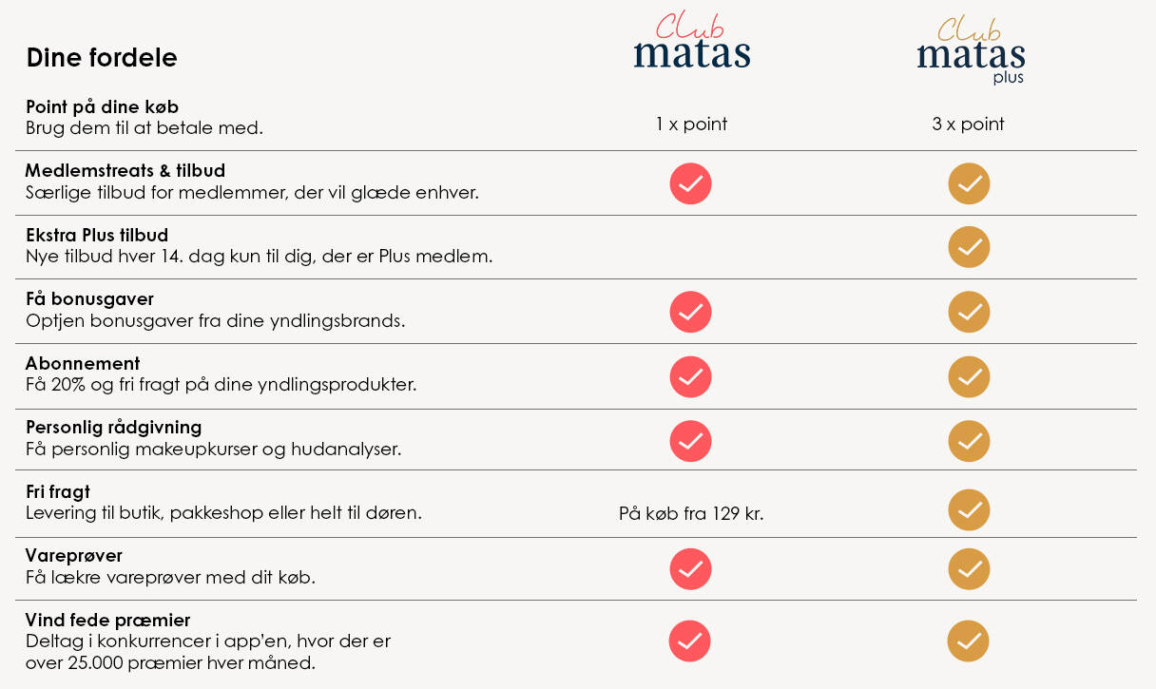Click the "Ekstra Plus tilbud" title
Image resolution: width=1156 pixels, height=689 pixels.
[96, 235]
